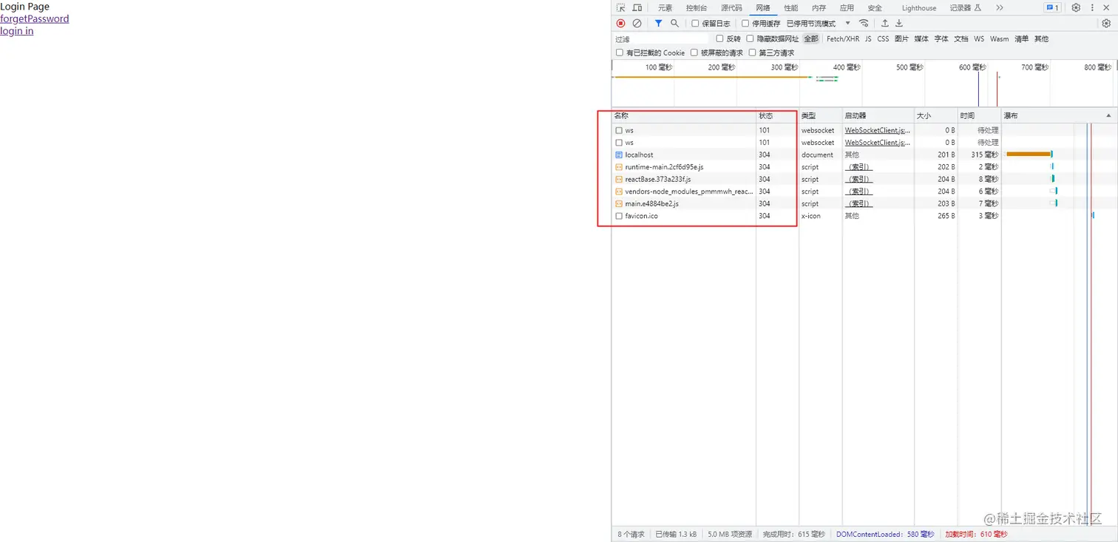The height and width of the screenshot is (542, 1118).
Task: Open DevTools settings gear at top
Action: coord(1076,8)
